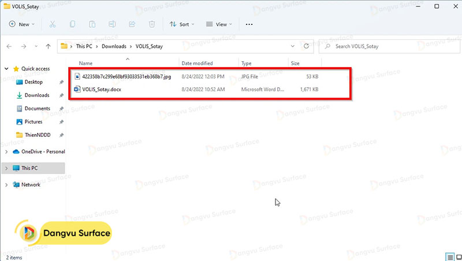Expand the OneDrive - Personal node
Image resolution: width=462 pixels, height=261 pixels.
point(6,152)
